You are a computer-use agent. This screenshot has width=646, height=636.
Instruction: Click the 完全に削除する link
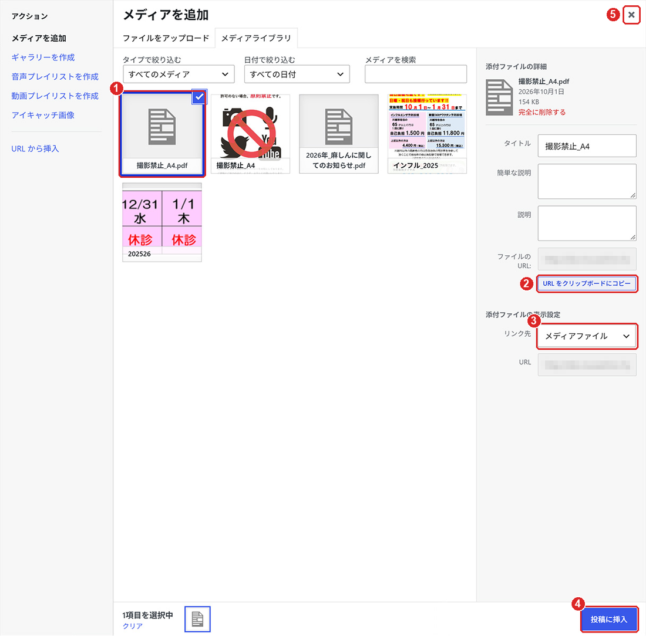(x=542, y=112)
